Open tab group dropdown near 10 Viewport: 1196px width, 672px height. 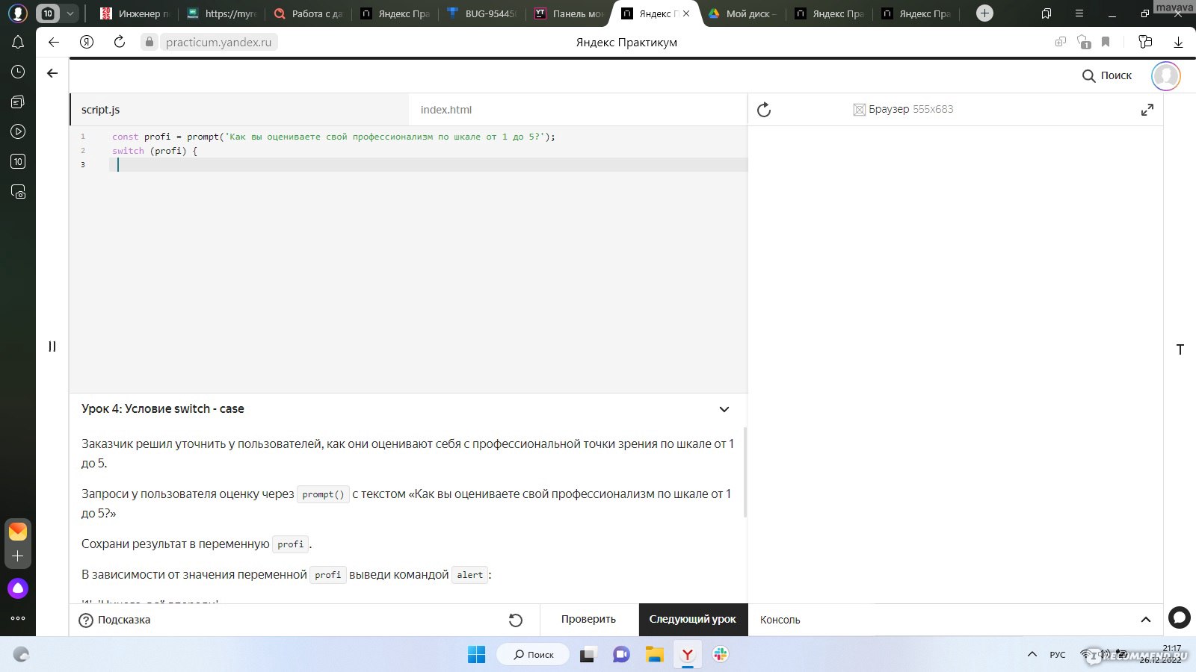70,13
